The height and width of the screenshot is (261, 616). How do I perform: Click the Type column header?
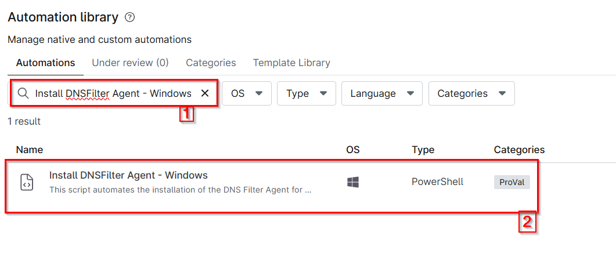click(423, 150)
